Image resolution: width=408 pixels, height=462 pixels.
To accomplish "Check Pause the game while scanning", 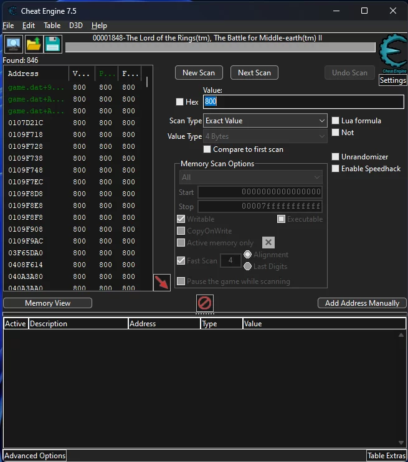I will point(181,281).
